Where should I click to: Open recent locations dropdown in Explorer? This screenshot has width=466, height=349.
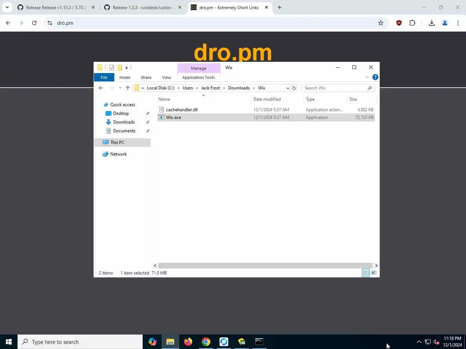120,88
